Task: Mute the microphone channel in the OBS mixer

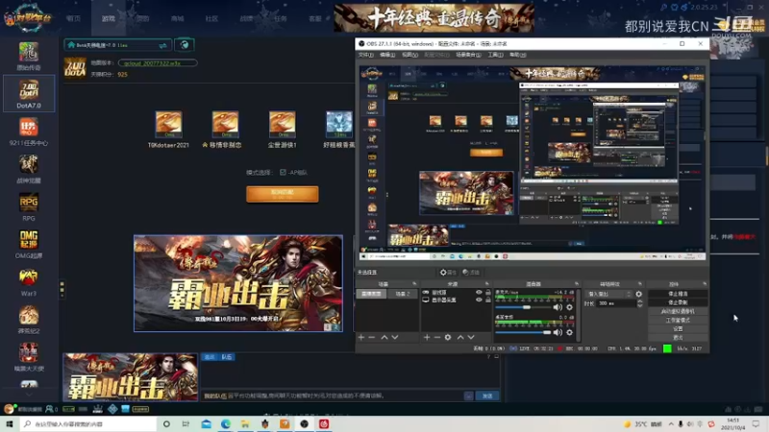Action: [558, 307]
